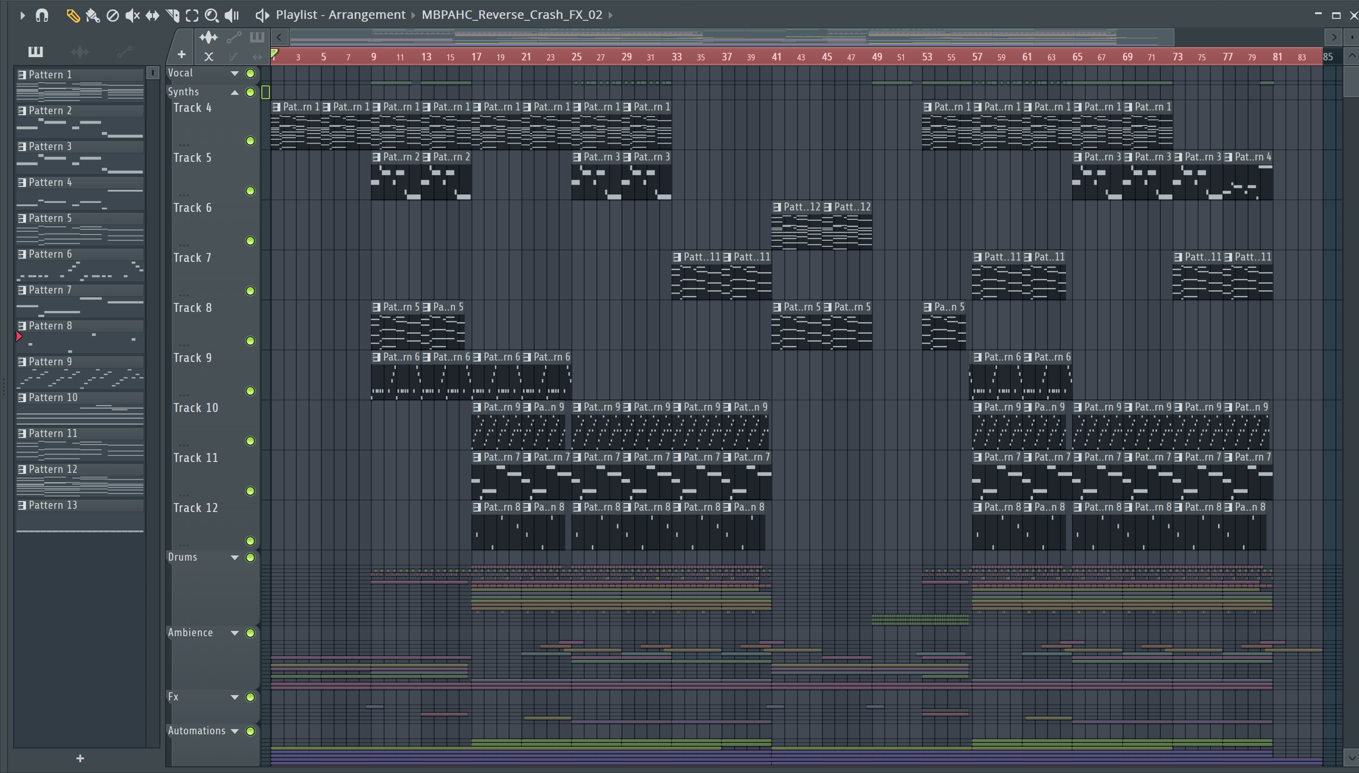
Task: Focus pattern clips piano icon in header
Action: coord(257,37)
